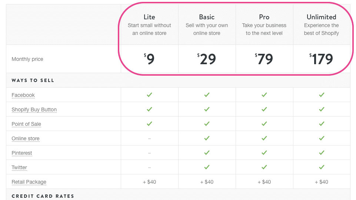Click the Twitter checkmark under Basic
Viewport: 356px width, 200px height.
tap(207, 167)
